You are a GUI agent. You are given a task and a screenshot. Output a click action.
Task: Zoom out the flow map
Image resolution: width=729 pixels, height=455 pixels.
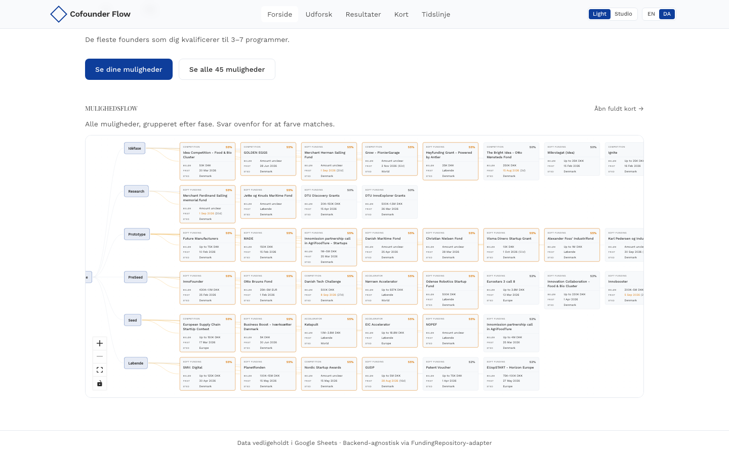point(100,356)
